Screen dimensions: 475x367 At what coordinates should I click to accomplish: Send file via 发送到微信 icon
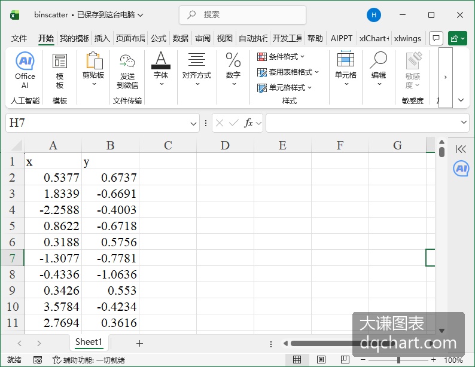point(127,71)
